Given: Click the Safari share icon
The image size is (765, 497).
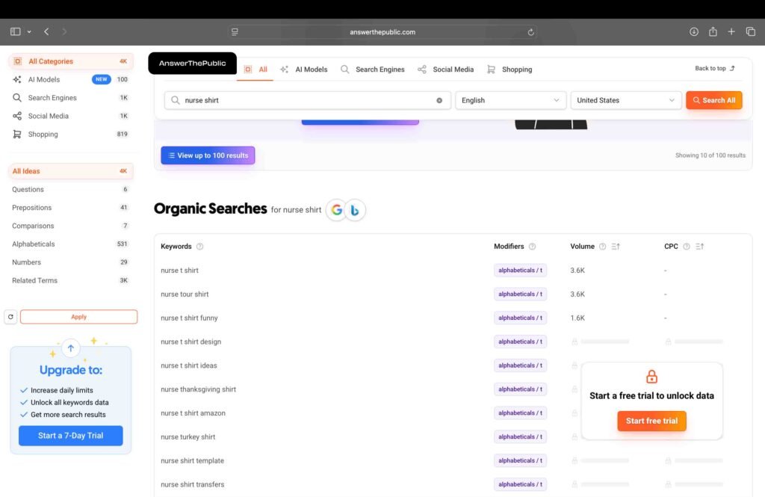Looking at the screenshot, I should pyautogui.click(x=713, y=32).
